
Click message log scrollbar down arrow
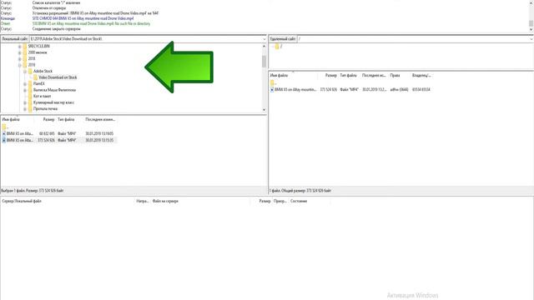[x=531, y=30]
